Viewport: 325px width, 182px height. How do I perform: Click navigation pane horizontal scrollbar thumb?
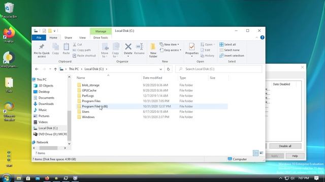(x=48, y=148)
